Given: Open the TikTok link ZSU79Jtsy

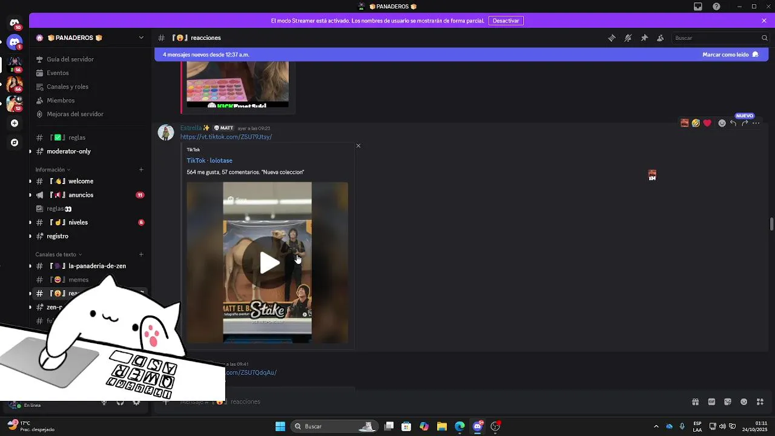Looking at the screenshot, I should point(226,137).
